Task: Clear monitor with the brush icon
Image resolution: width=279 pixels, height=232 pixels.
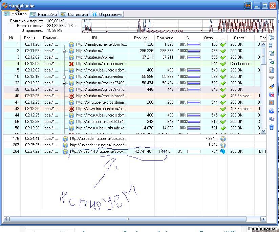Action: click(x=272, y=86)
